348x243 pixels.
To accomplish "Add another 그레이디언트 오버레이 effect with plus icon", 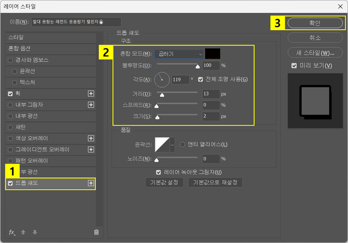I will pyautogui.click(x=91, y=149).
